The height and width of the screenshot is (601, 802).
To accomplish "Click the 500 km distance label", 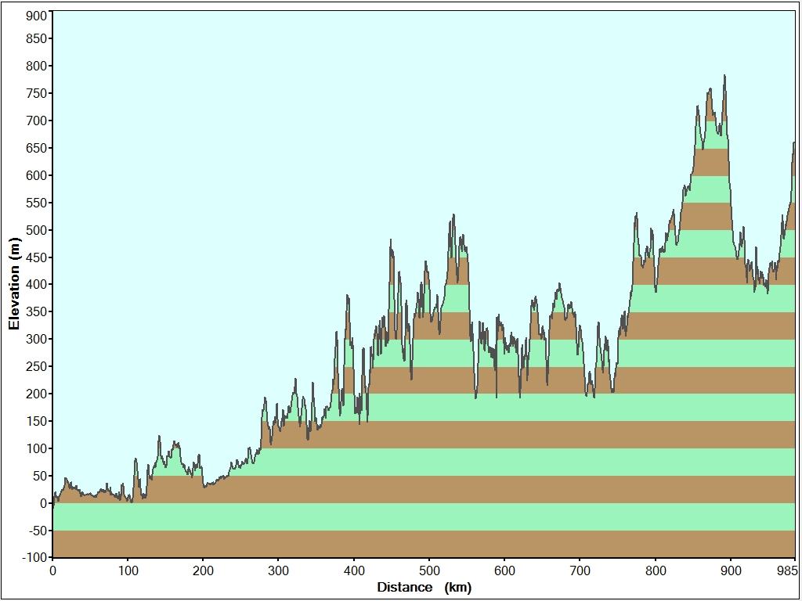I will tap(429, 571).
